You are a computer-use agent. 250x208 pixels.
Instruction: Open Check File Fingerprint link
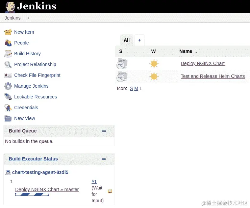click(x=37, y=75)
